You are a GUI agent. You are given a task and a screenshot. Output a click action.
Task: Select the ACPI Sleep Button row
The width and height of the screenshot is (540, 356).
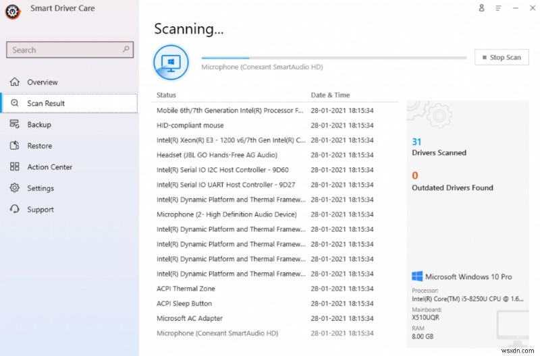(275, 303)
